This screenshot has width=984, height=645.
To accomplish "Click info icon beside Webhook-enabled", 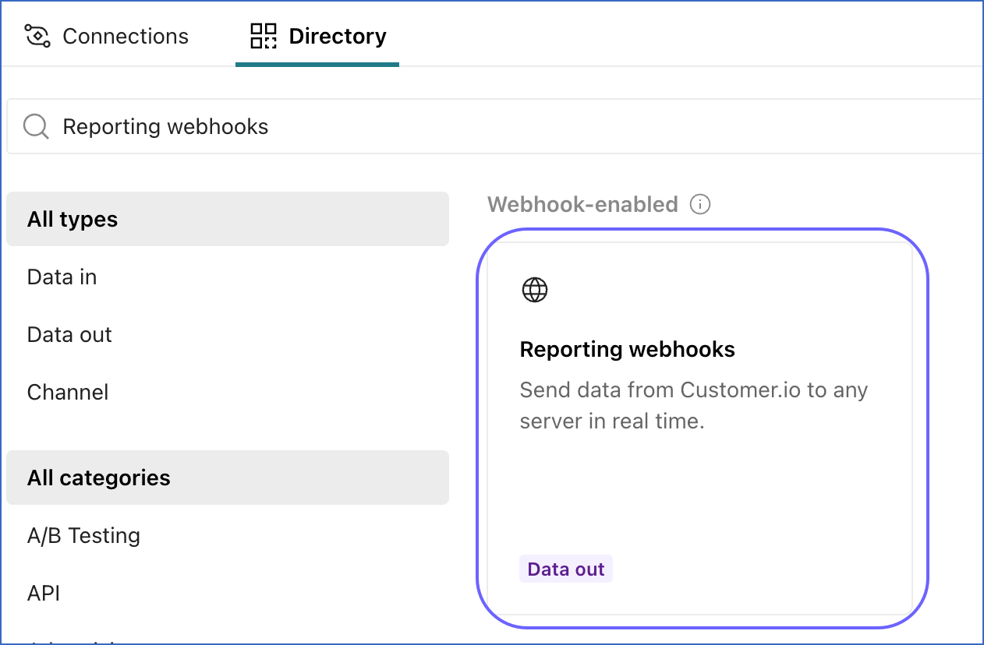I will tap(700, 205).
